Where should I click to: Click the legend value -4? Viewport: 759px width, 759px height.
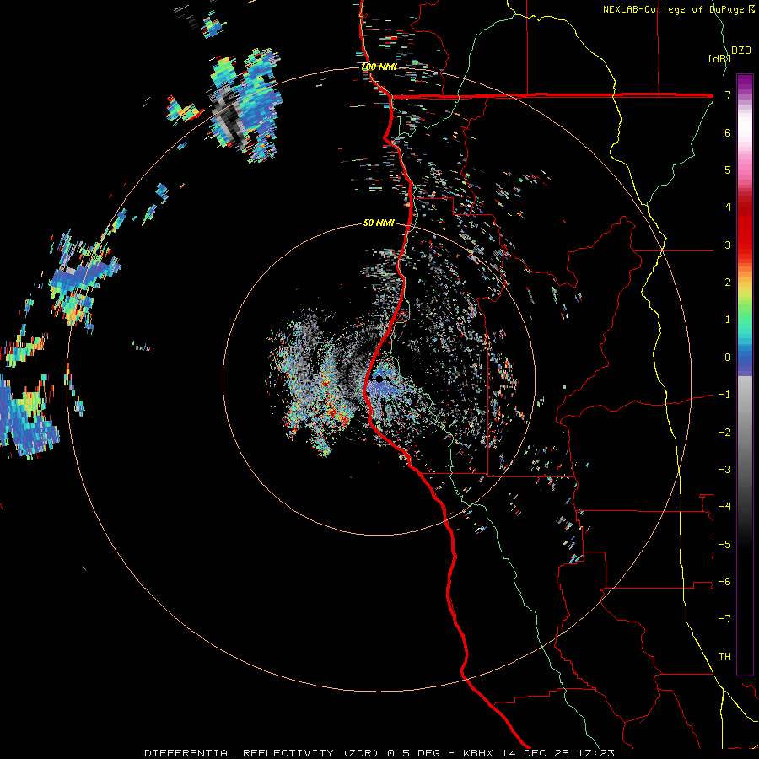click(724, 507)
